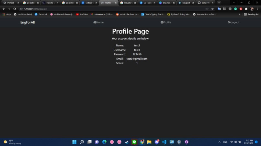Open Touch Typing Practice bookmark
261x146 pixels.
pyautogui.click(x=153, y=15)
